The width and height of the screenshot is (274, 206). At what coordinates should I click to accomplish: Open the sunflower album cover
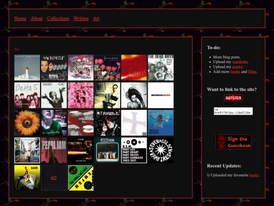click(27, 123)
